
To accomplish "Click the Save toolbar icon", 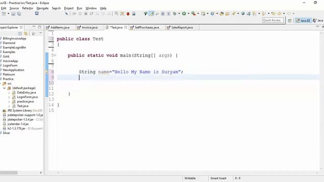I will (x=13, y=14).
